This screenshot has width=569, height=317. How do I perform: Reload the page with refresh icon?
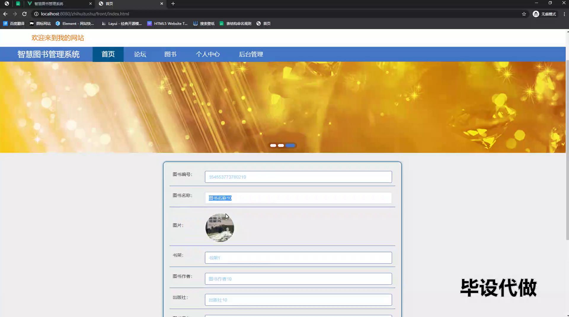pos(25,14)
